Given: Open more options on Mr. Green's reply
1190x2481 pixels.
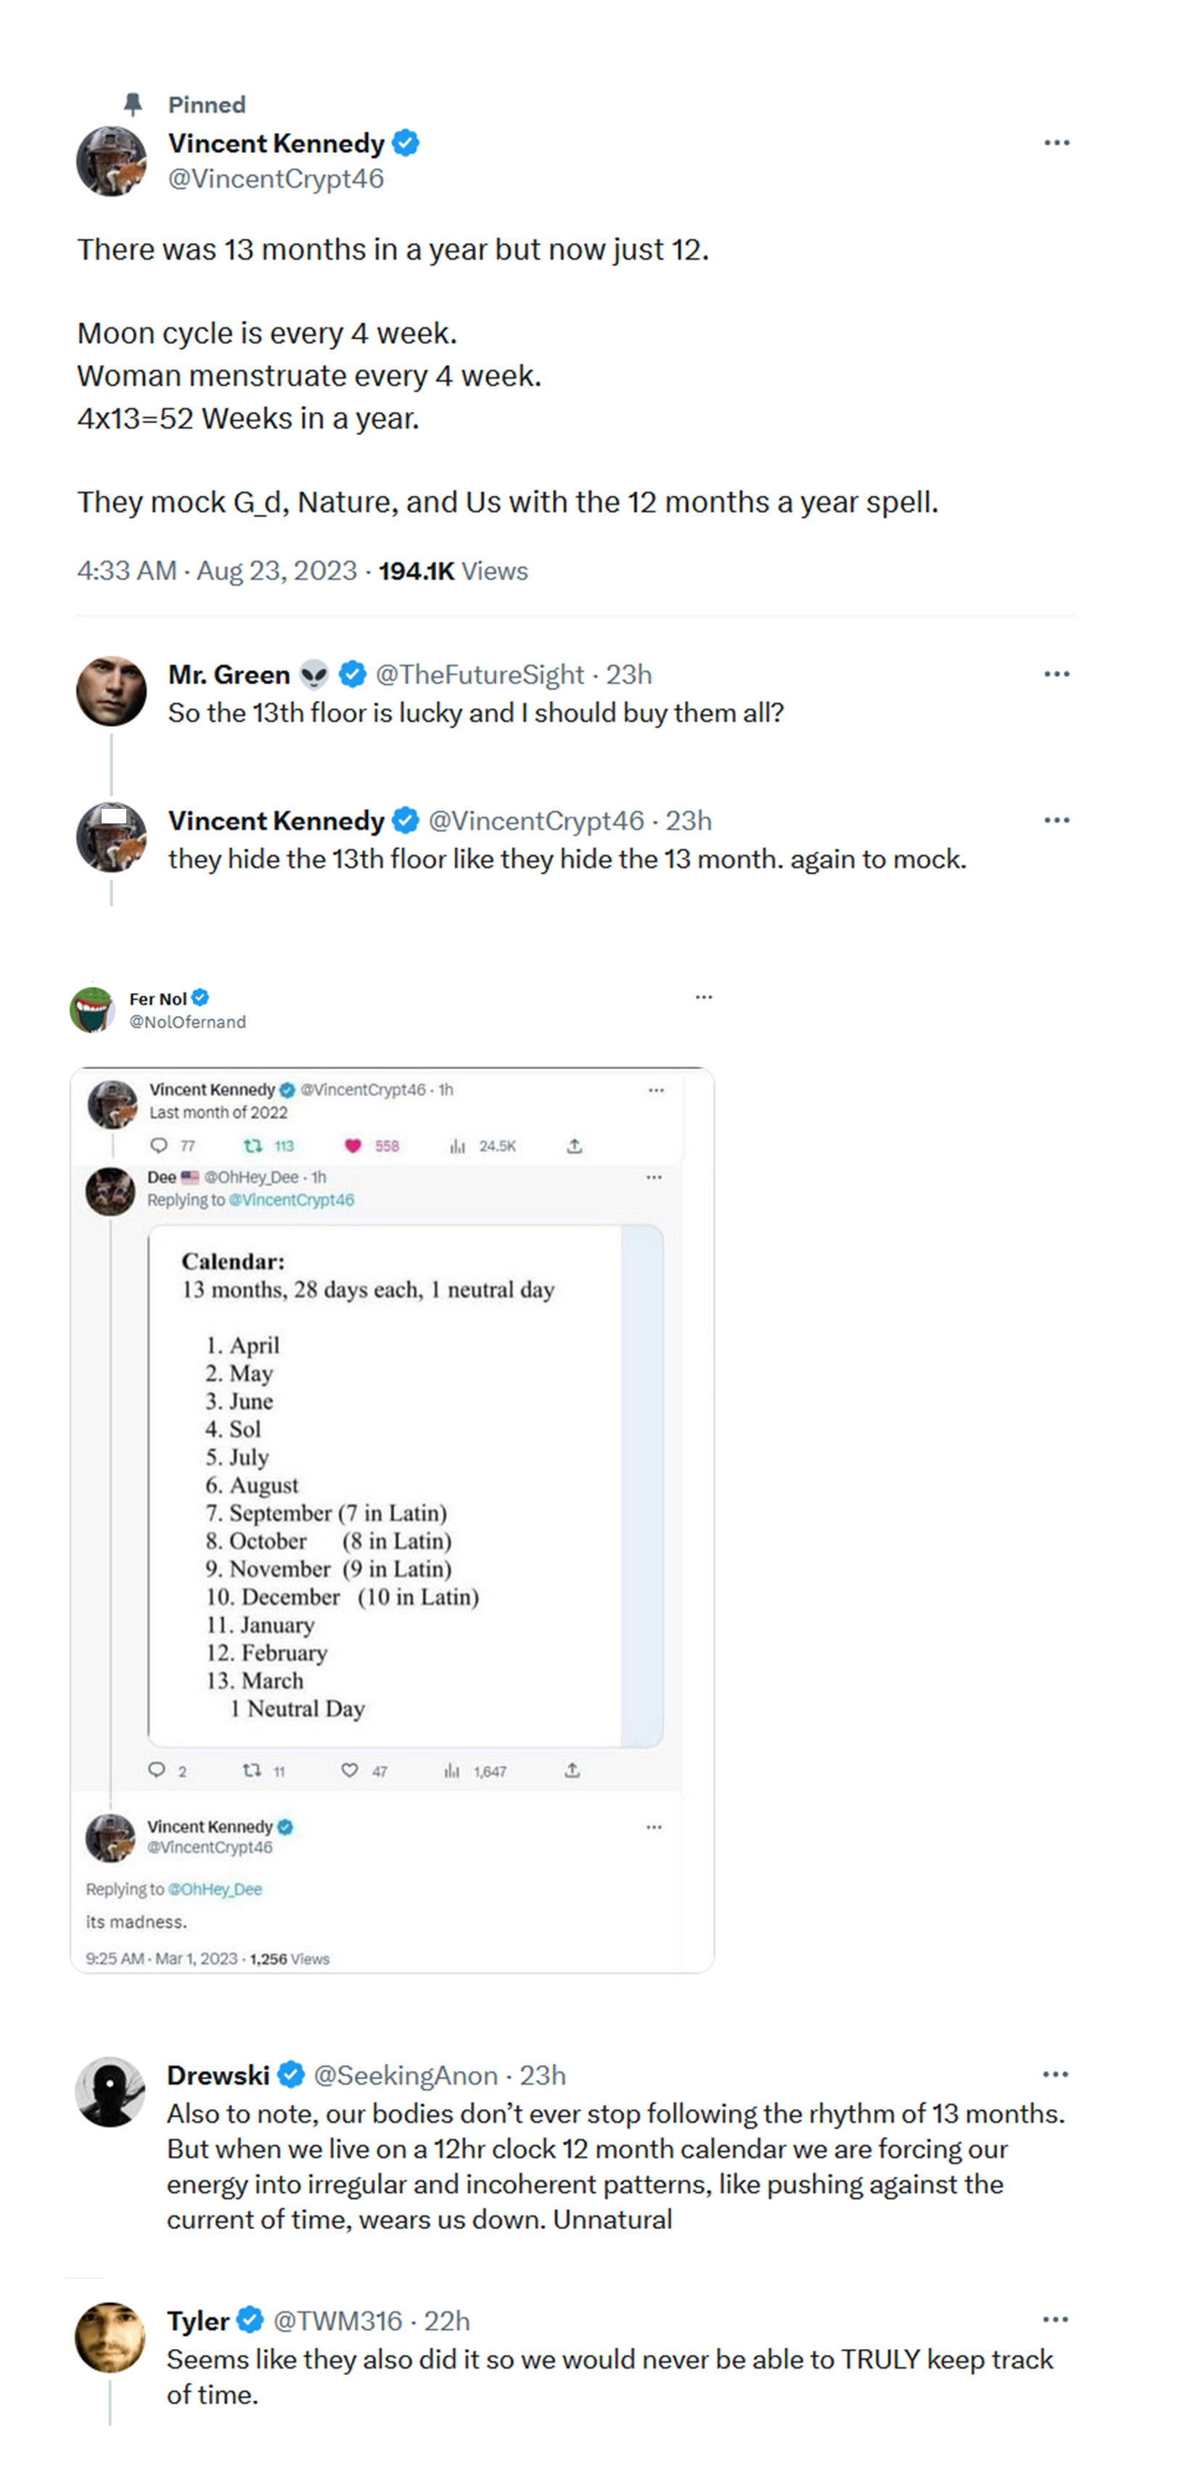Looking at the screenshot, I should [1056, 674].
